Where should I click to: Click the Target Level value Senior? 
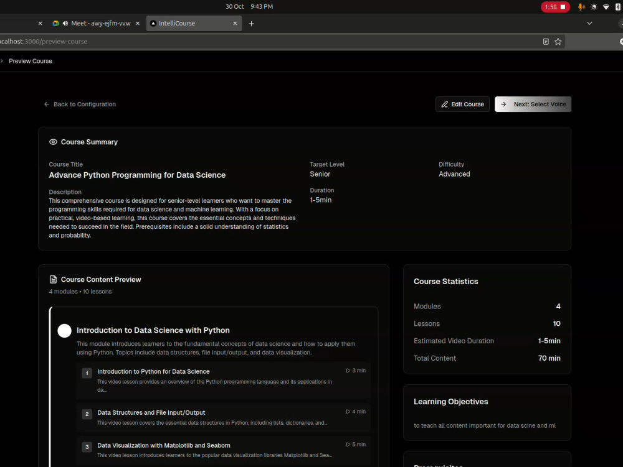320,174
